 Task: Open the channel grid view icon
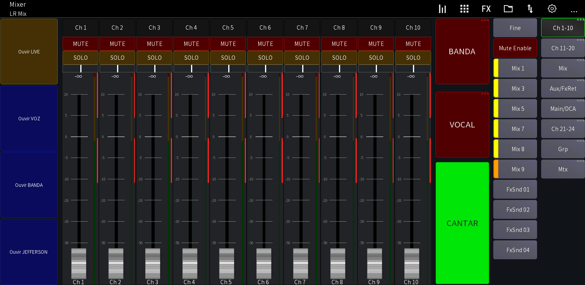pos(464,8)
